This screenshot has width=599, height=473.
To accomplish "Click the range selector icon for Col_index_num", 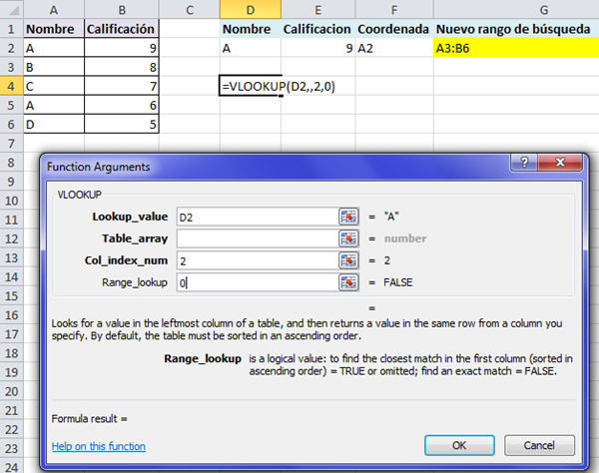I will coord(348,260).
